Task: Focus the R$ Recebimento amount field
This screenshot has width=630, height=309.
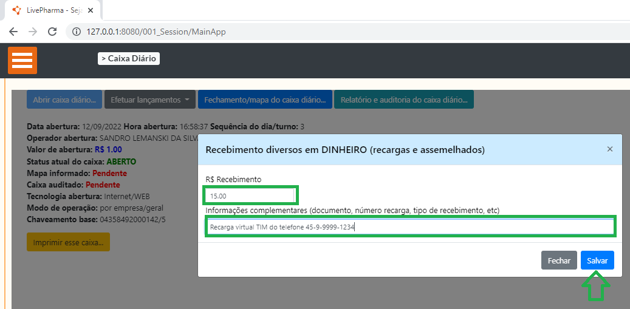Action: coord(250,196)
